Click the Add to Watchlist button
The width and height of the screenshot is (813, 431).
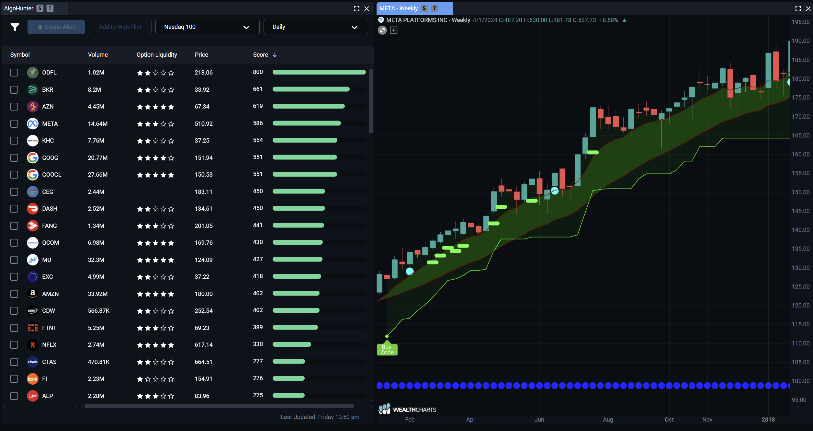point(120,27)
